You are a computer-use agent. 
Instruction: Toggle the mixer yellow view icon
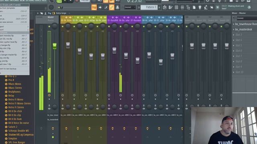53,13
